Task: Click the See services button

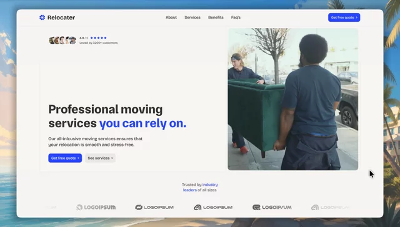Action: 100,158
